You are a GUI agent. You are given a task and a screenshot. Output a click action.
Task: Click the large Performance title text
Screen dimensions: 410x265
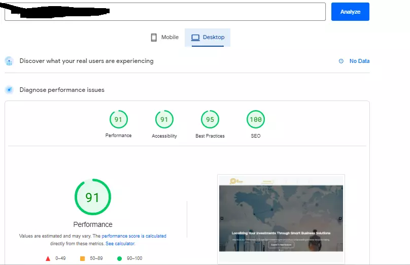[x=93, y=224]
